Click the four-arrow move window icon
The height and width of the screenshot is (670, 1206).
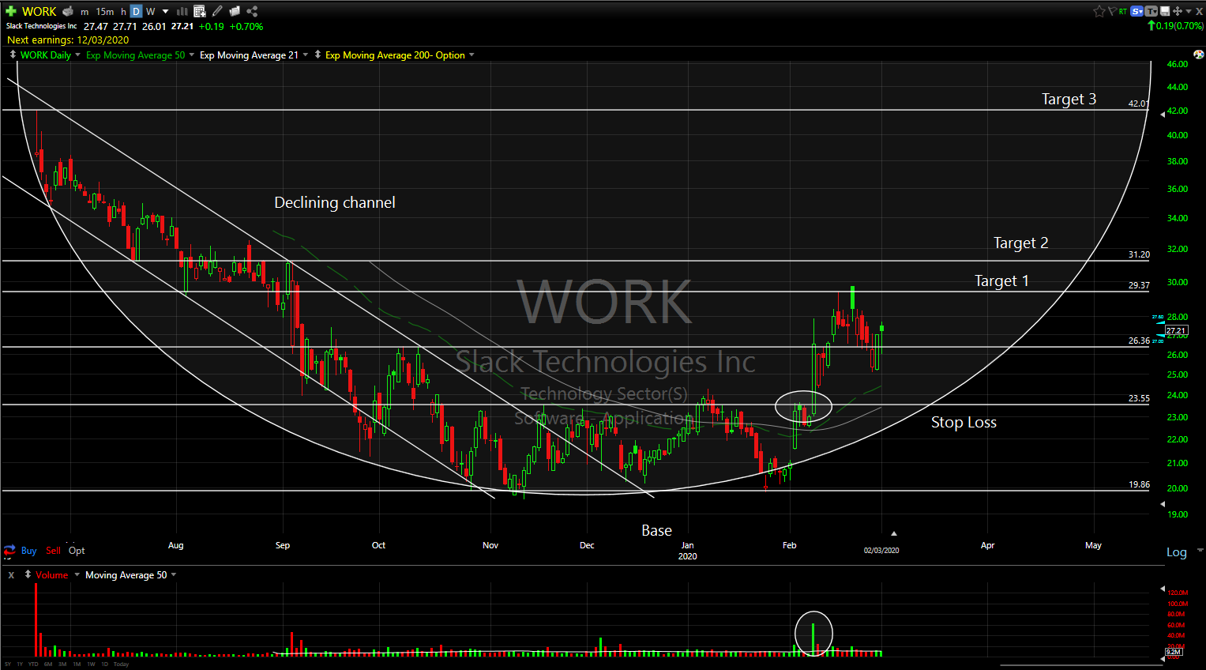tap(1178, 11)
